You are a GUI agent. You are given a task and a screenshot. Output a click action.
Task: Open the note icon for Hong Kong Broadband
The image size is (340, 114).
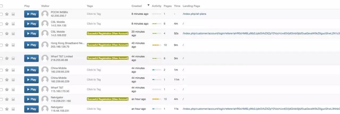tap(13, 45)
